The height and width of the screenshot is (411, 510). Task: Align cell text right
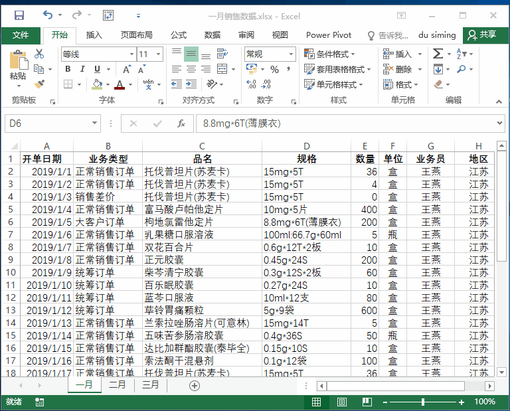click(206, 69)
